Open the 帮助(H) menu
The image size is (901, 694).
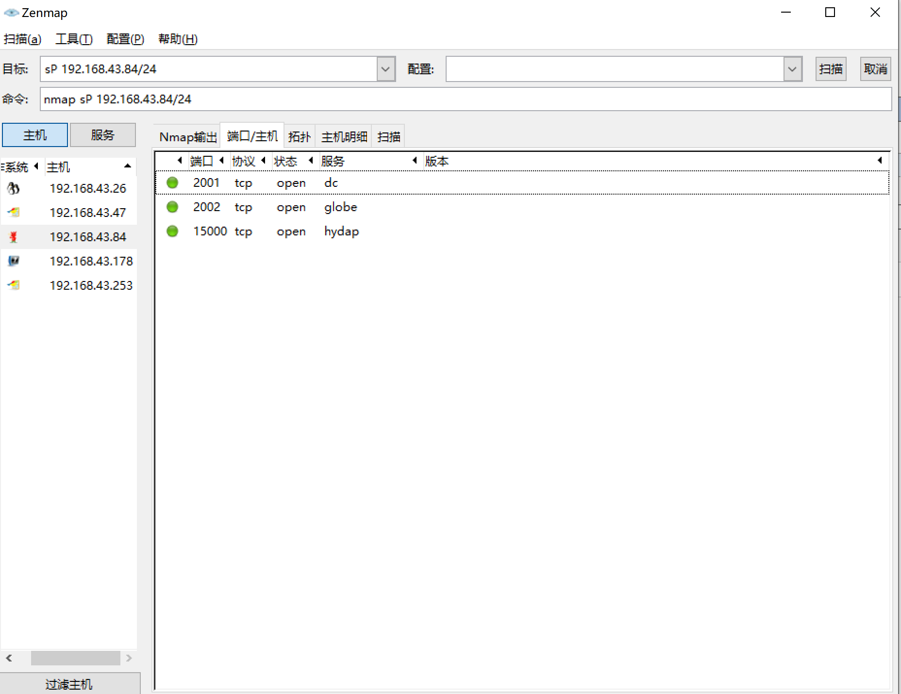click(178, 39)
